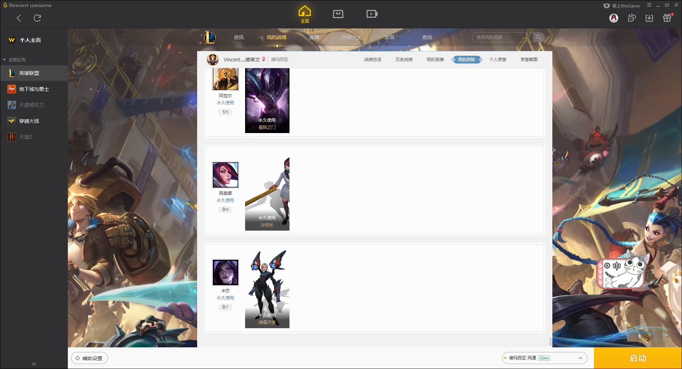Image resolution: width=682 pixels, height=369 pixels.
Task: Click the 1/5 skin count badge
Action: click(x=226, y=112)
